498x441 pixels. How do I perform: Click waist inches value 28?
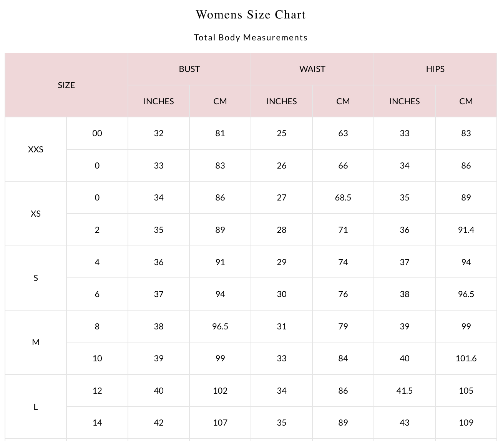click(x=282, y=230)
